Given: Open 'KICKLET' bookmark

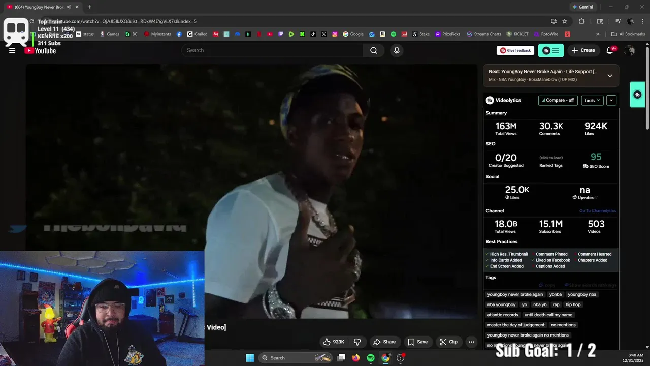Looking at the screenshot, I should [517, 34].
